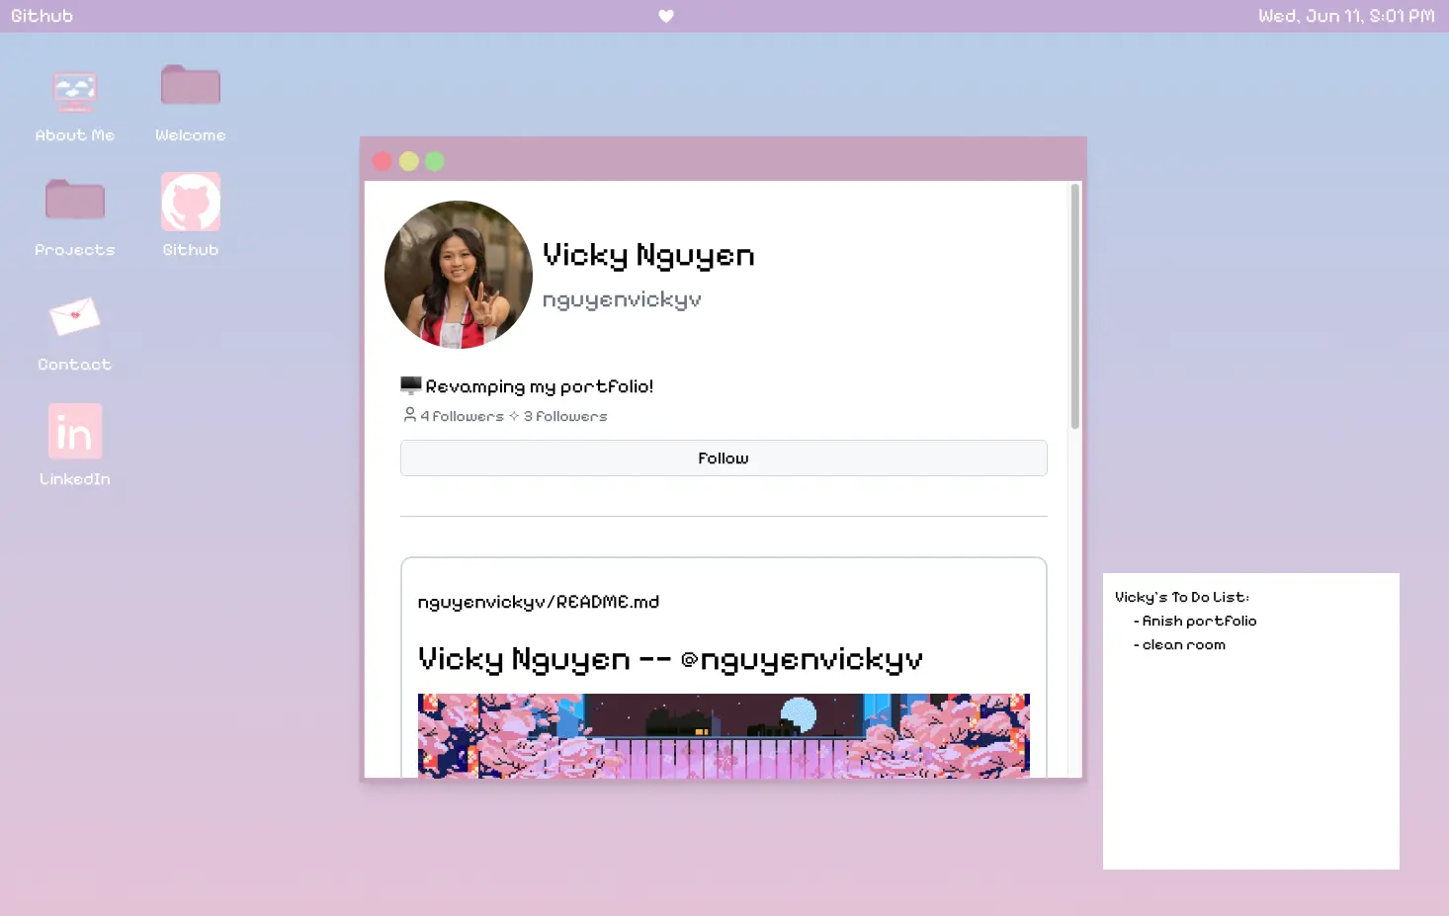Open the Contact envelope icon
Image resolution: width=1449 pixels, height=916 pixels.
[75, 317]
